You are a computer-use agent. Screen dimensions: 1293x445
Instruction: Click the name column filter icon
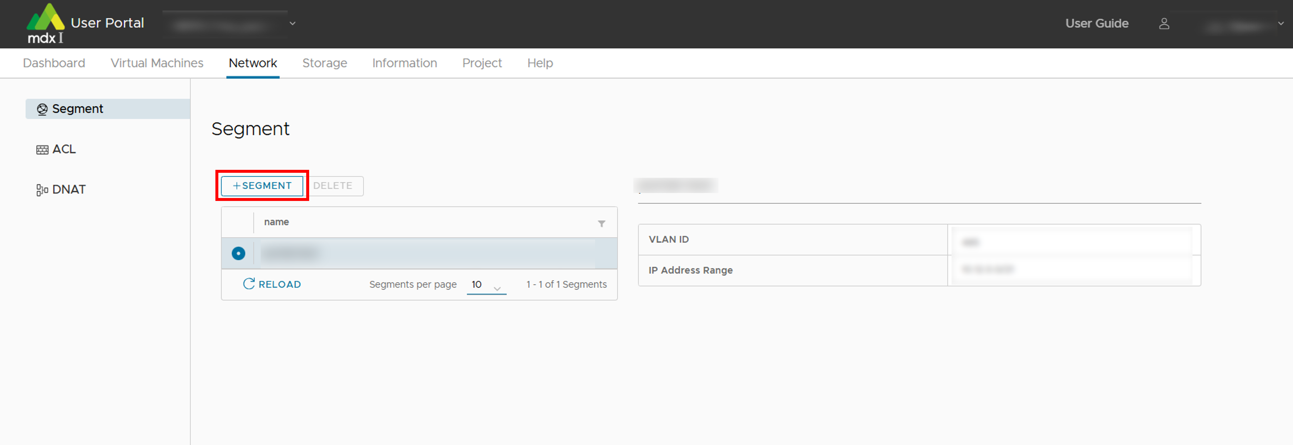tap(601, 224)
